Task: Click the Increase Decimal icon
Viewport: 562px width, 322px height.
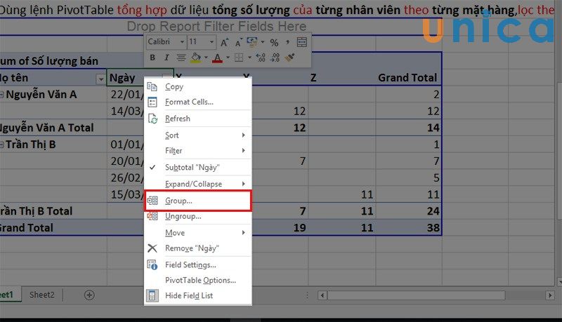Action: [x=261, y=58]
